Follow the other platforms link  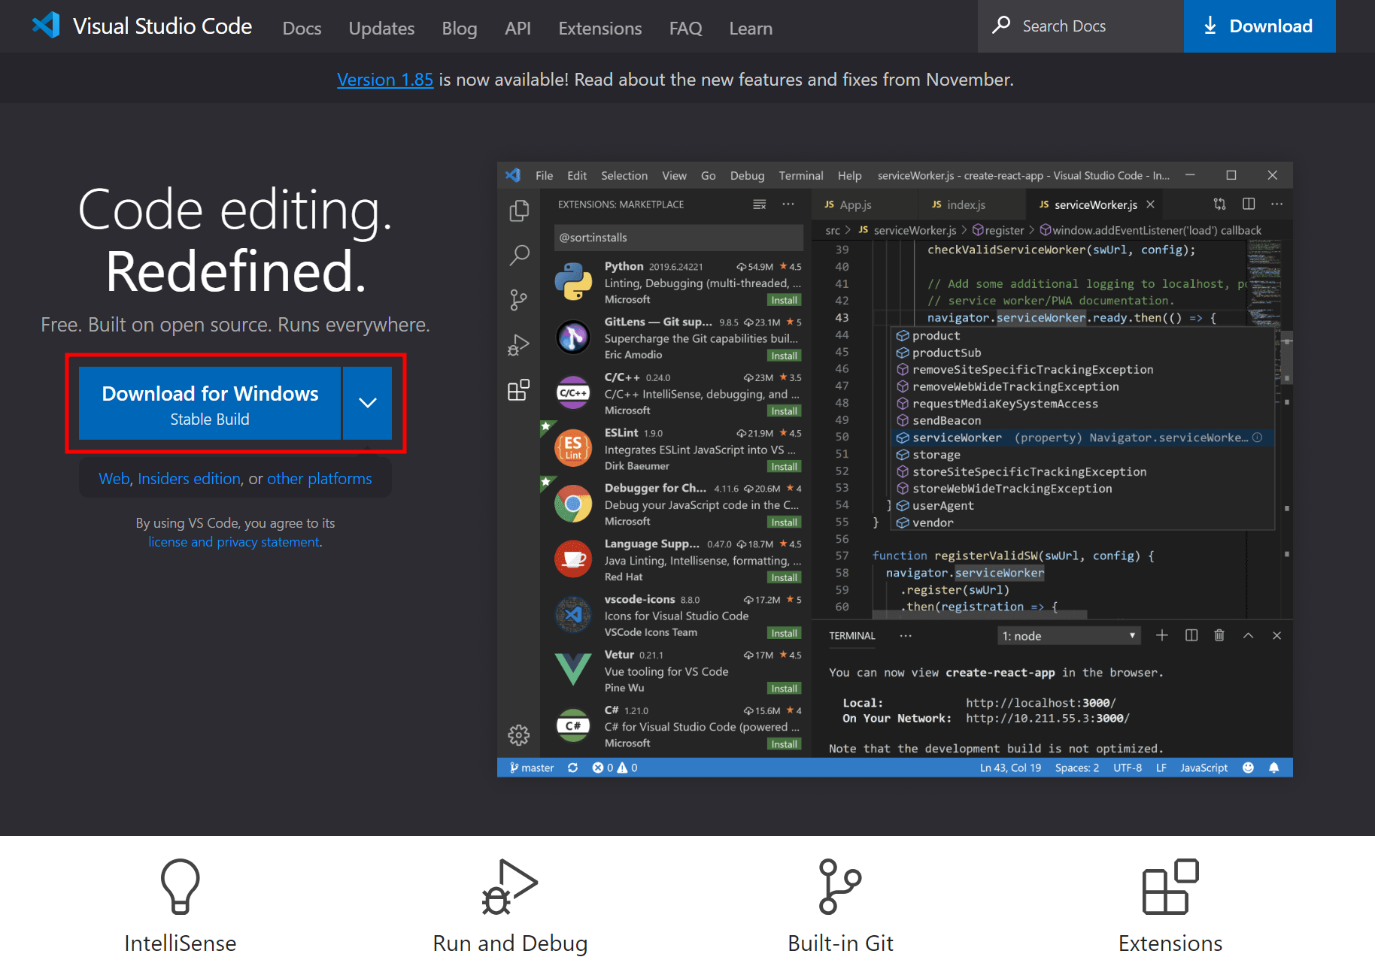click(x=320, y=479)
